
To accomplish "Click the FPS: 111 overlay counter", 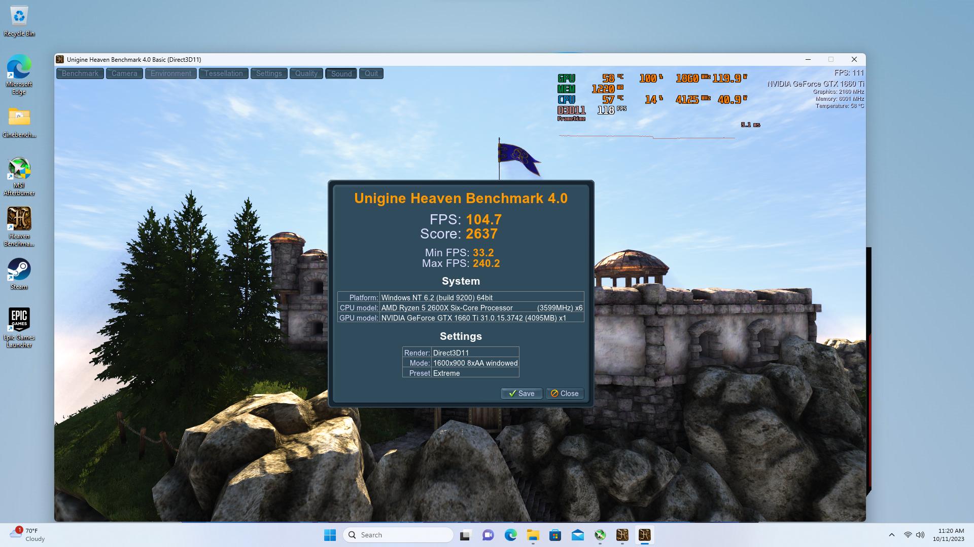I will [x=849, y=73].
